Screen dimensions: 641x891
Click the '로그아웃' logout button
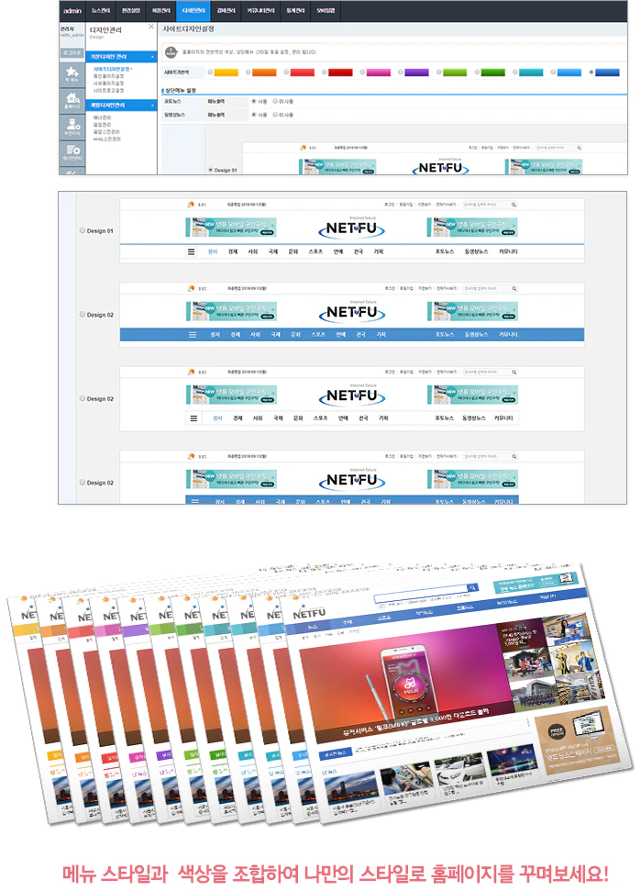(72, 53)
